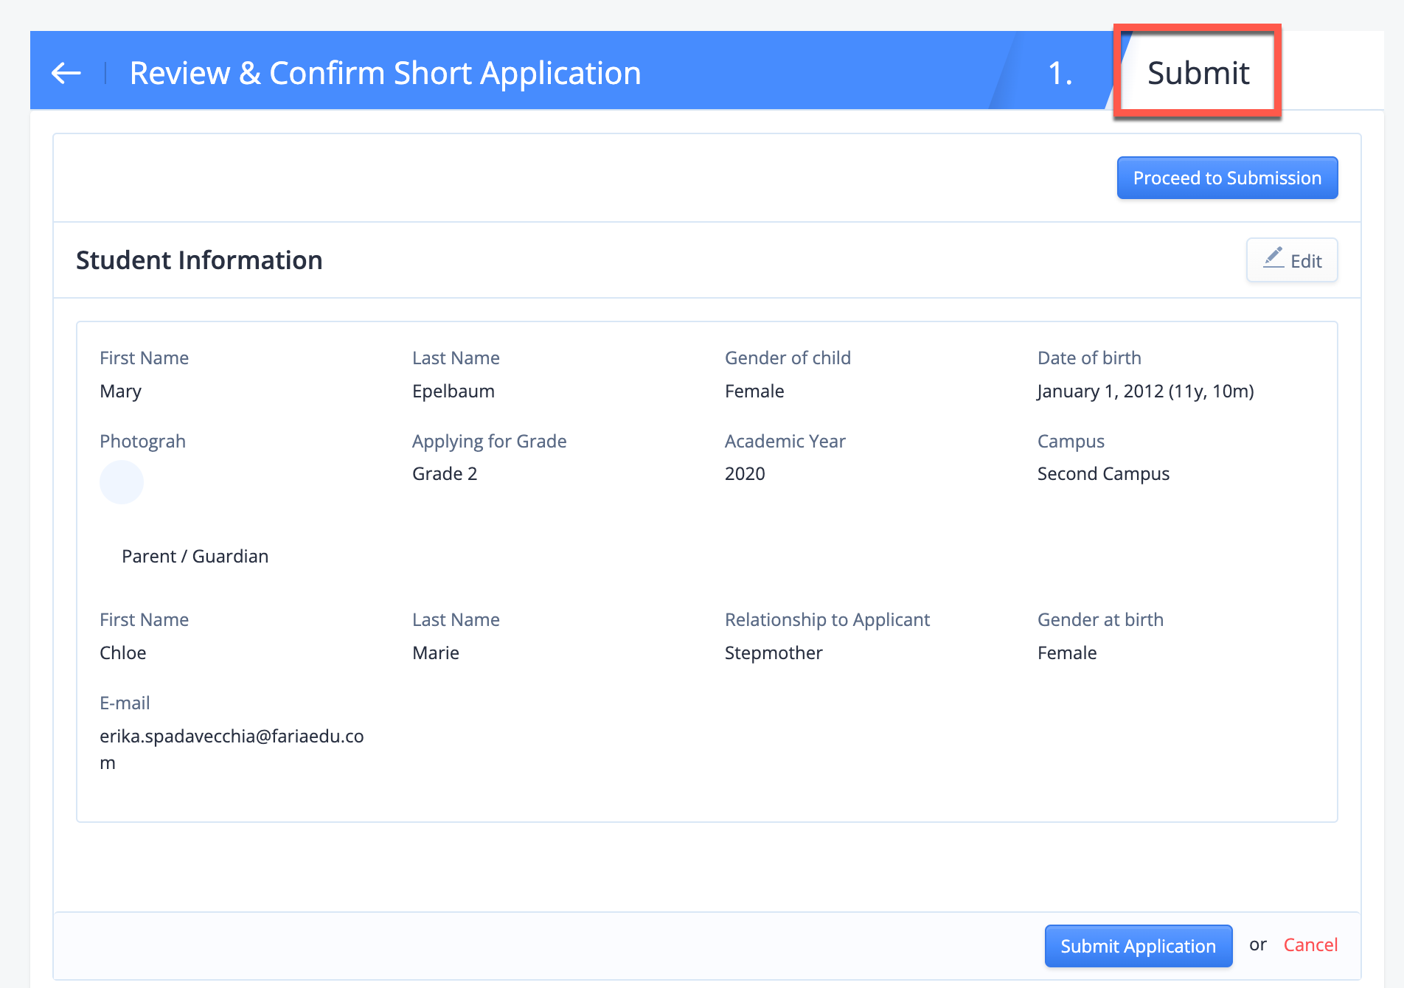
Task: Select the last name Epelbaum
Action: click(453, 391)
